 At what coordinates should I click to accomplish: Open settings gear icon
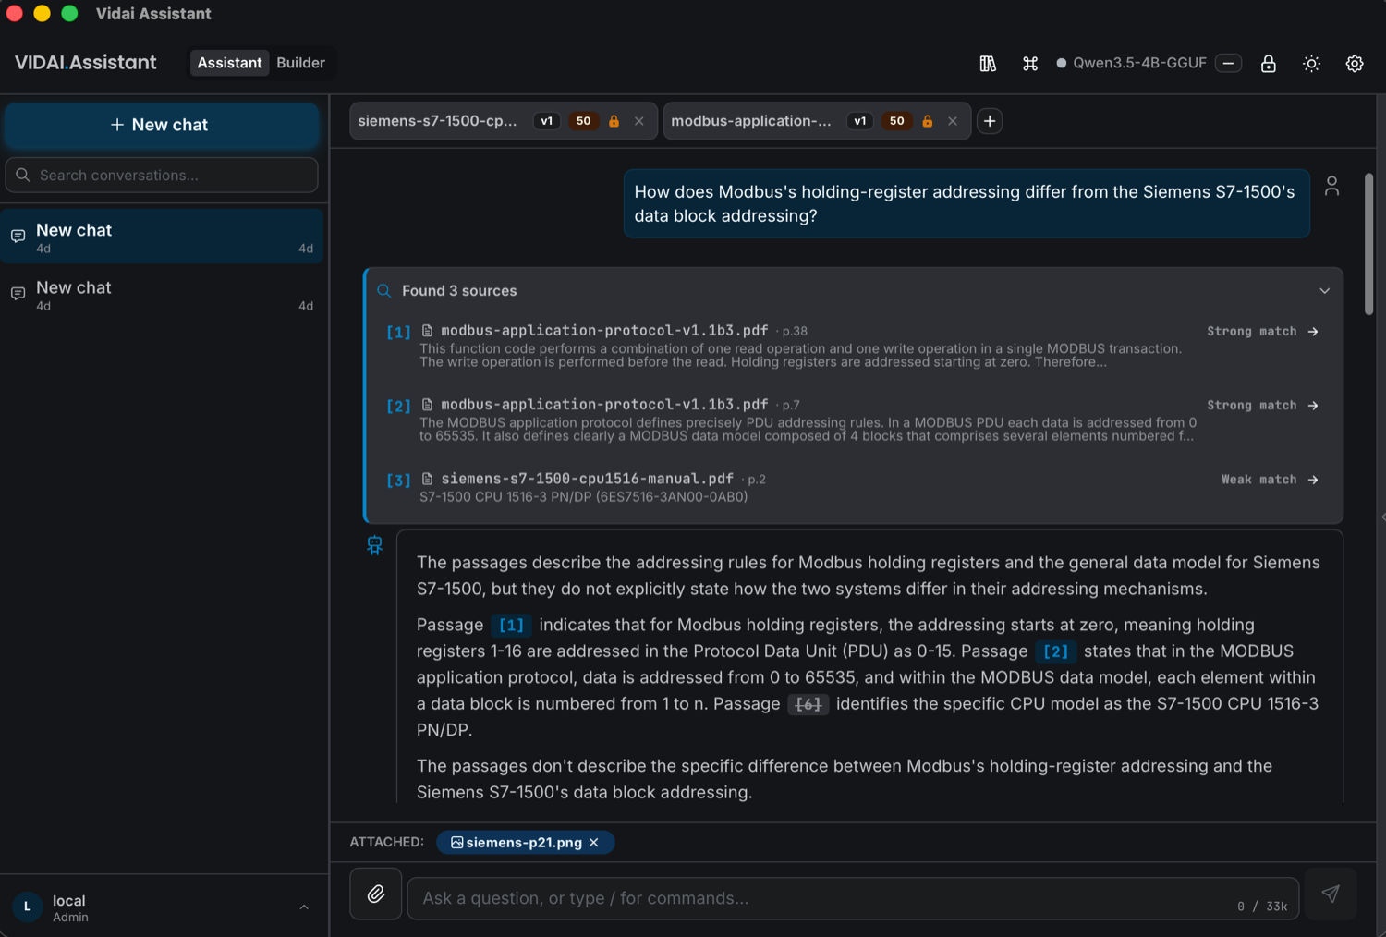click(1355, 64)
